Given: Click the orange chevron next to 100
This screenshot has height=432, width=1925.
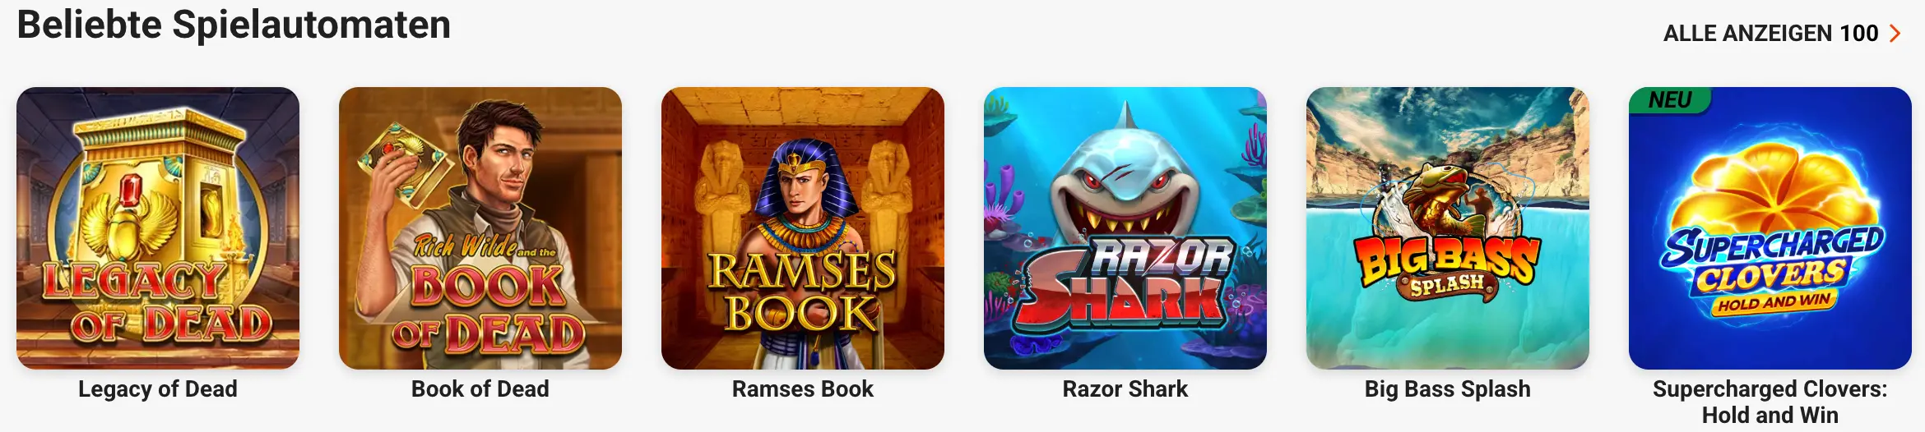Looking at the screenshot, I should point(1895,34).
